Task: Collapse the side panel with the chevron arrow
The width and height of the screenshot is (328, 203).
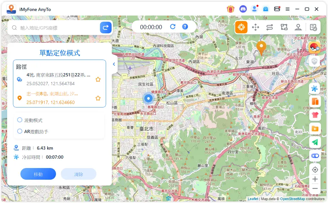Action: point(114,64)
